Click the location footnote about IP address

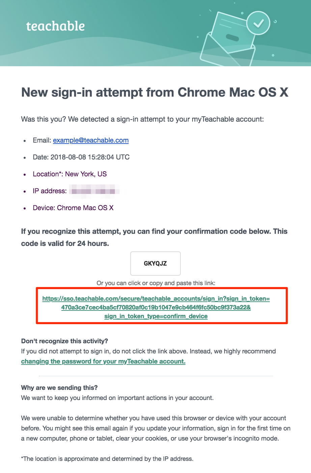click(107, 459)
